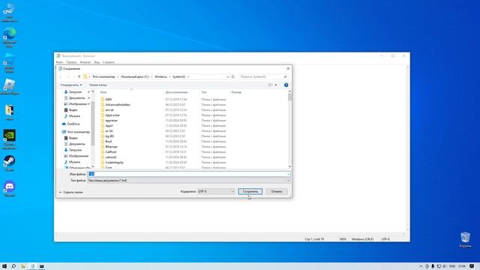
Task: Open the Boot folder
Action: point(109,142)
